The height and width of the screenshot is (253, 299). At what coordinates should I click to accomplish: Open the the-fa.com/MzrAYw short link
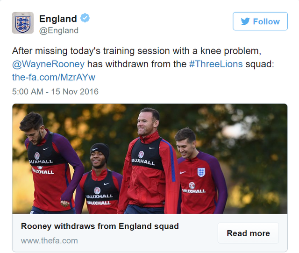tap(54, 77)
